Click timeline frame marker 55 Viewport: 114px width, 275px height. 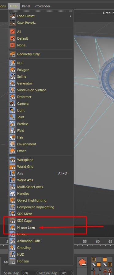pos(85,242)
